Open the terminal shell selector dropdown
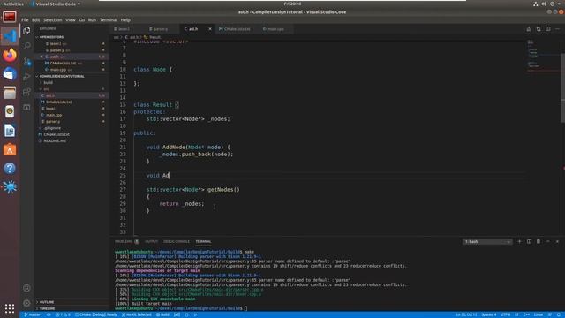This screenshot has height=318, width=565. pyautogui.click(x=487, y=241)
